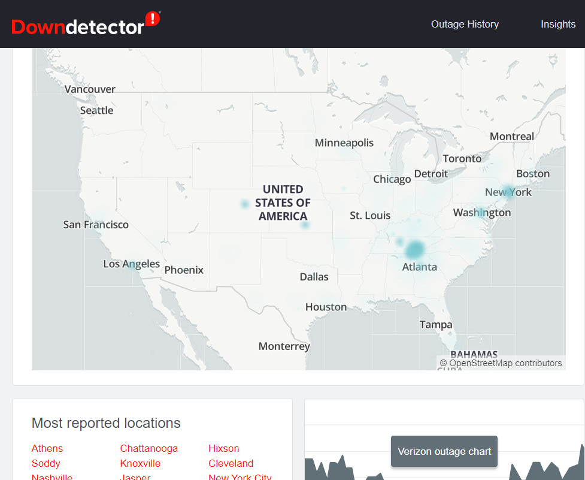Viewport: 585px width, 480px height.
Task: Click the OpenStreetMap contributors attribution
Action: 501,363
